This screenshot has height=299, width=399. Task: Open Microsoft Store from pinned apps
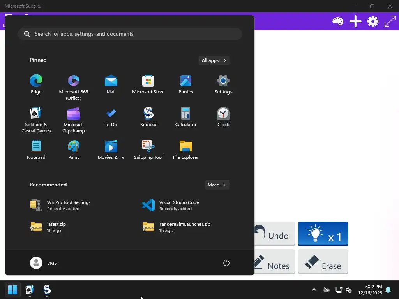point(148,84)
